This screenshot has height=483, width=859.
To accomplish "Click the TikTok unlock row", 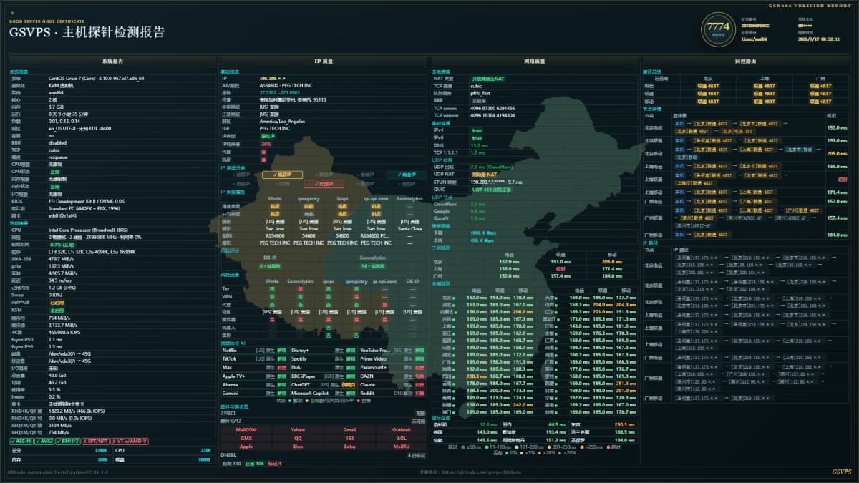I will pyautogui.click(x=253, y=358).
